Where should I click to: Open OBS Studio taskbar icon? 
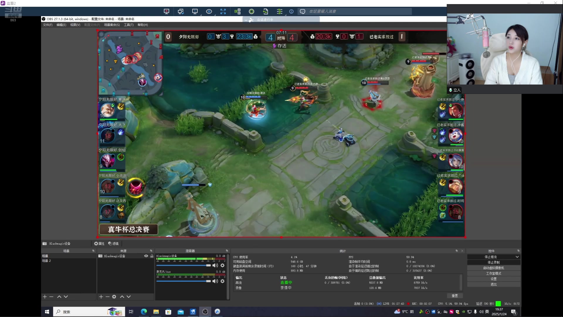click(x=205, y=312)
